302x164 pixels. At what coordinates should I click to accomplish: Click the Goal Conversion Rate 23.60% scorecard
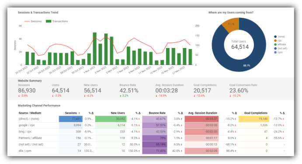point(243,91)
